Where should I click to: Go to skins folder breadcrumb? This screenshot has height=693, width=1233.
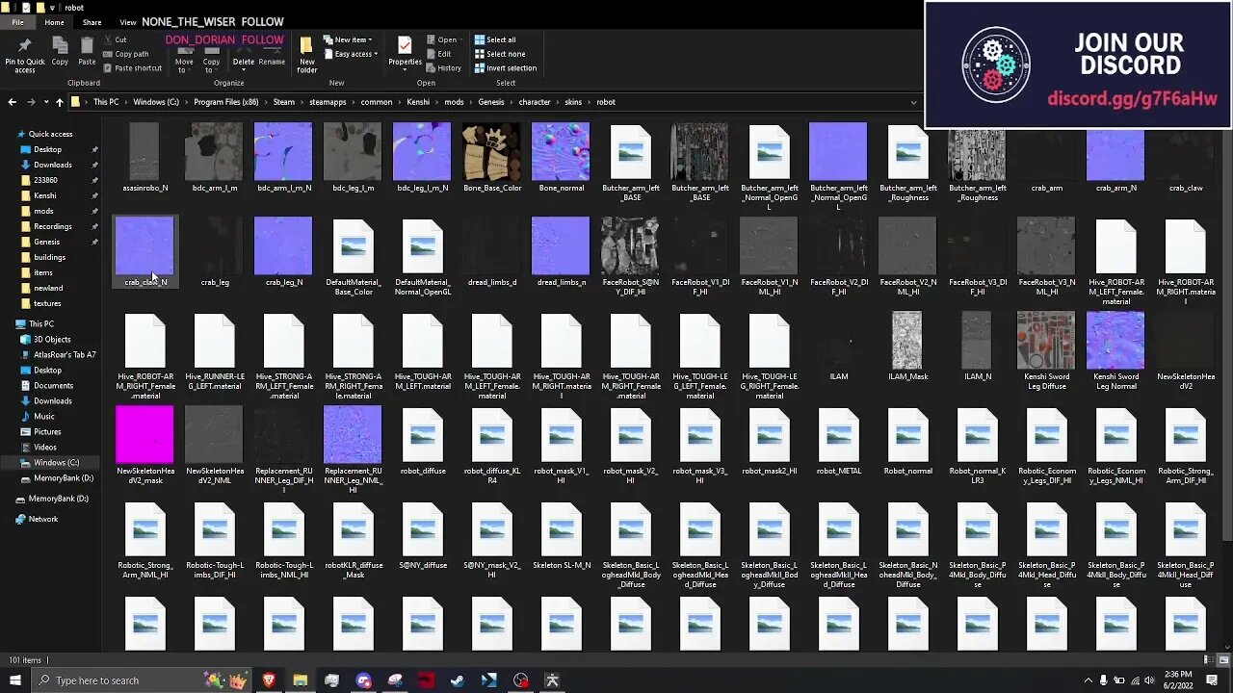pos(573,102)
